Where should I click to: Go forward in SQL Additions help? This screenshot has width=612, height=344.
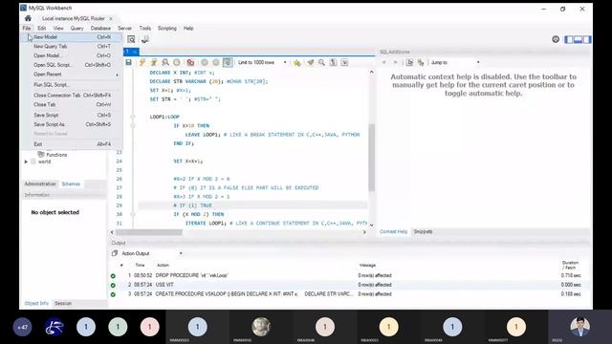point(395,62)
